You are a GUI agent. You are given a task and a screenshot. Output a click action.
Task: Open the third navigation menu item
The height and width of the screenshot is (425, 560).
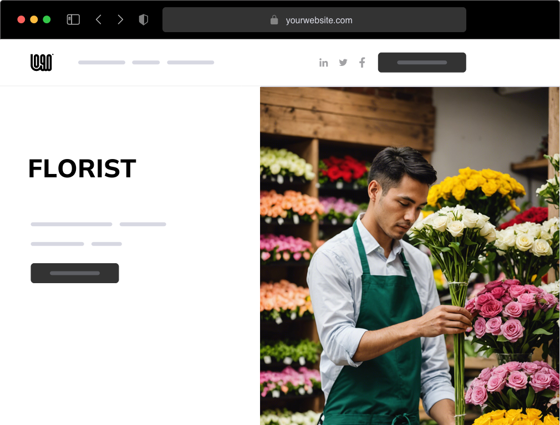[190, 63]
